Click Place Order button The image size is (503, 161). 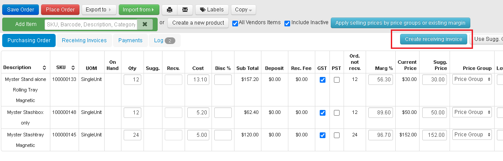coord(61,10)
